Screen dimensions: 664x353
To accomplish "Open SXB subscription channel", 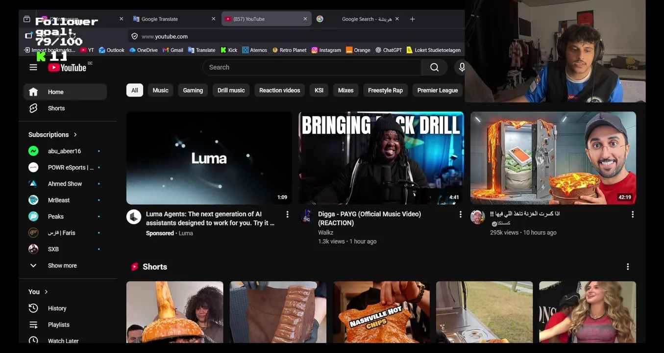I will click(65, 249).
